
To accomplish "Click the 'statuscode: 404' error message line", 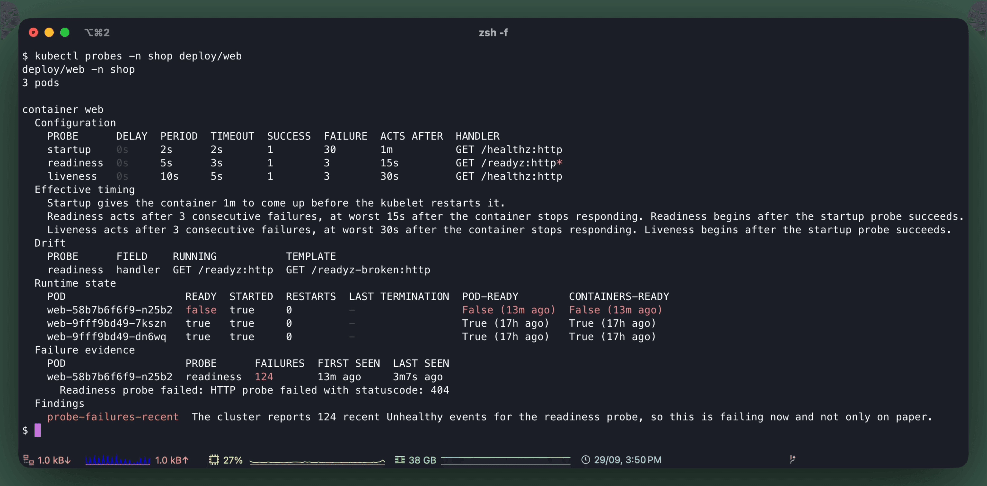I will pos(254,390).
